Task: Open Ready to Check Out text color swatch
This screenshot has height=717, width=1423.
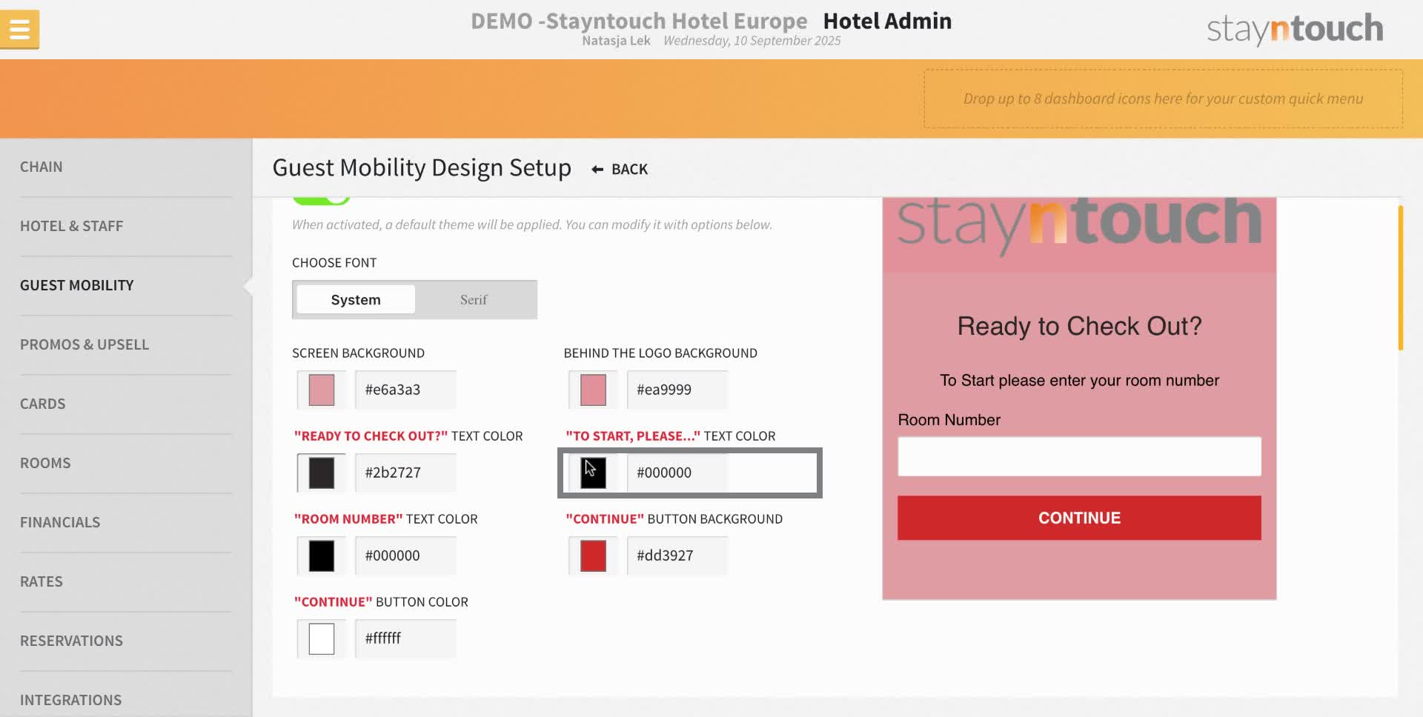Action: pos(322,473)
